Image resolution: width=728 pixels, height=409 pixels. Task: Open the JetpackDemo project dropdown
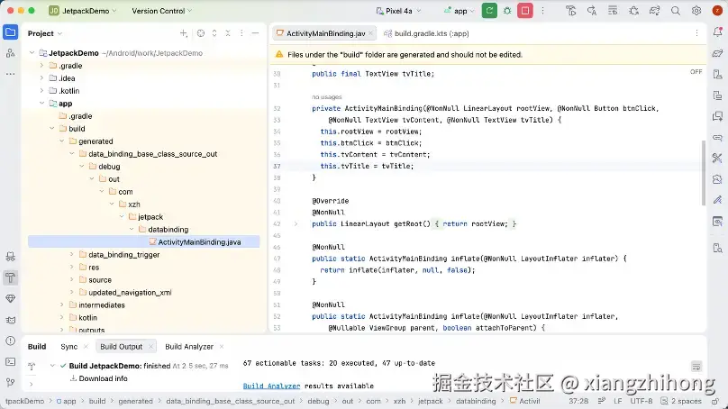(x=83, y=11)
